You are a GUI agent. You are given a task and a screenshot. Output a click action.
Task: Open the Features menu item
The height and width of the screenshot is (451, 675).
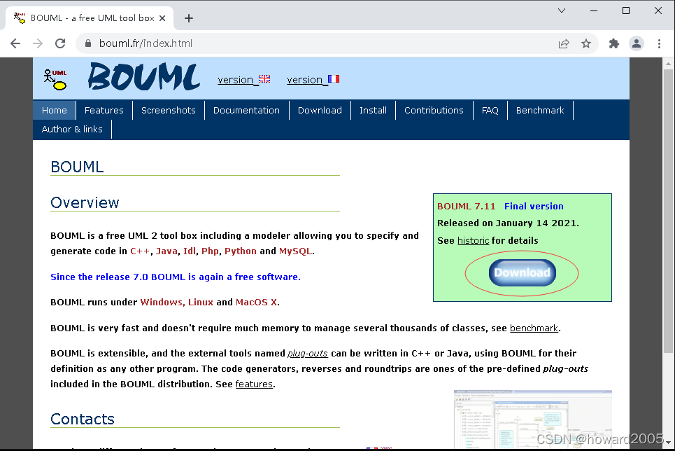[104, 111]
